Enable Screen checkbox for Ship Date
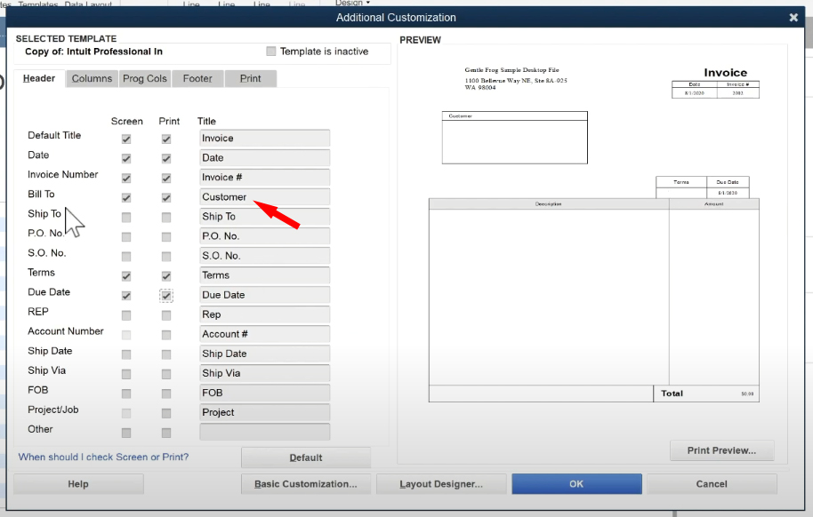This screenshot has width=813, height=517. point(126,354)
